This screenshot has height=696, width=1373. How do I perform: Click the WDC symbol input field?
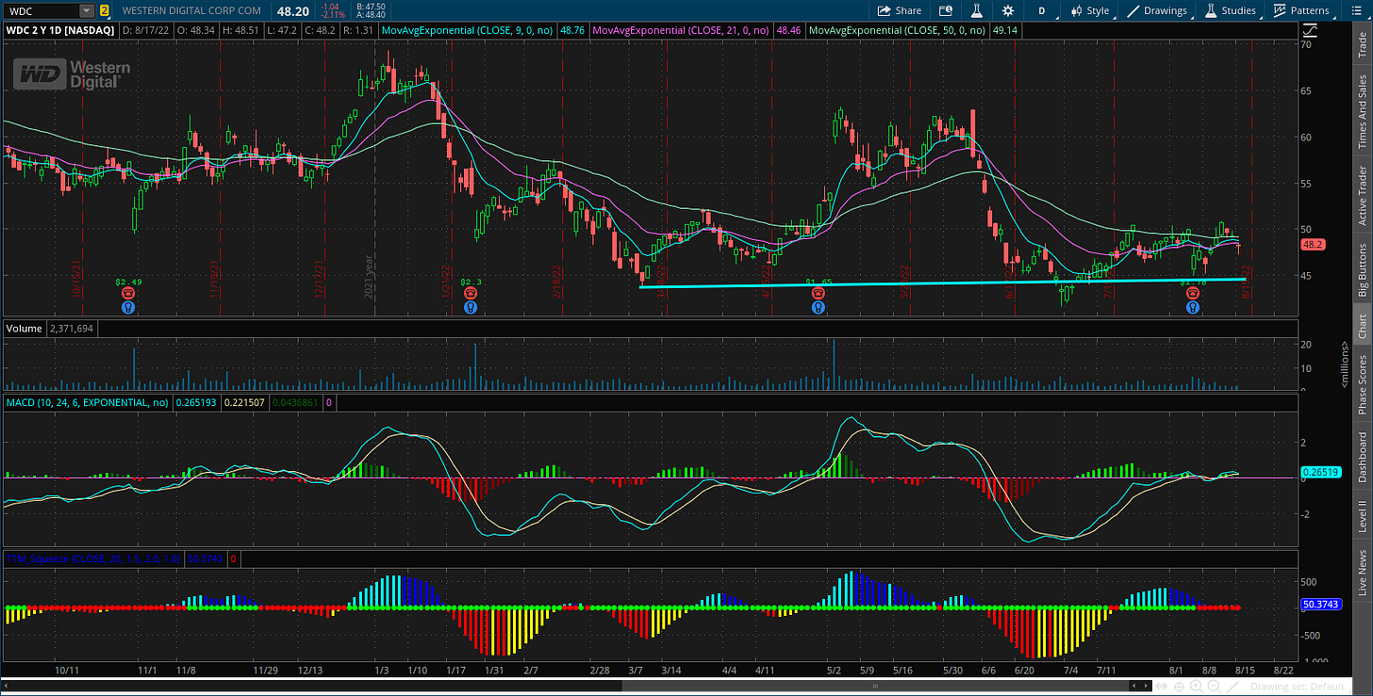[x=41, y=11]
